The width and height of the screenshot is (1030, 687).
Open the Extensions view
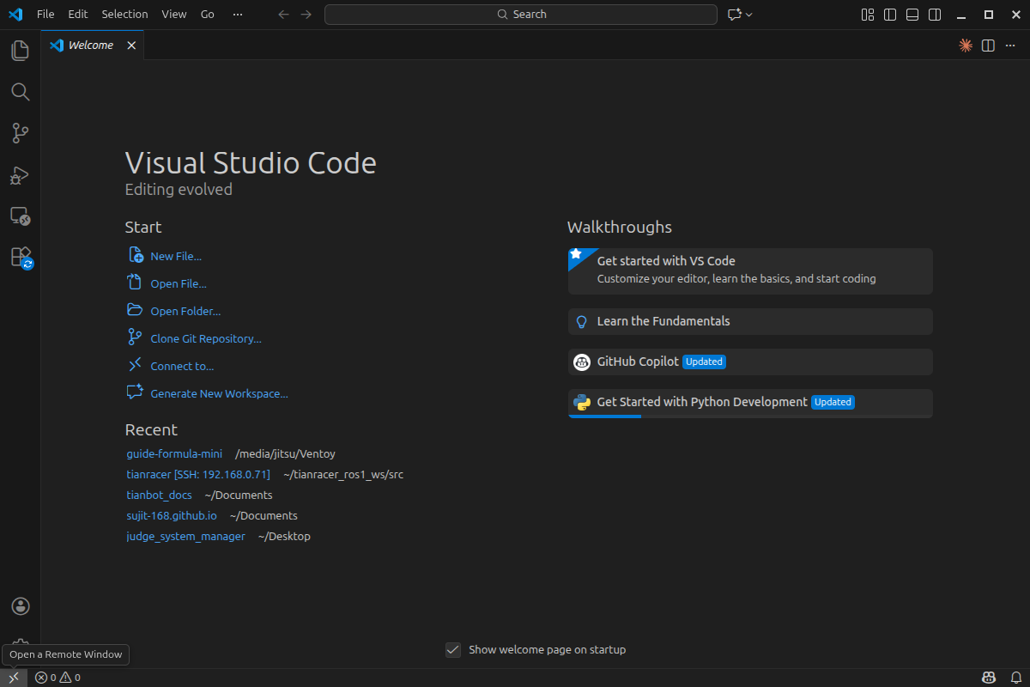[x=20, y=257]
